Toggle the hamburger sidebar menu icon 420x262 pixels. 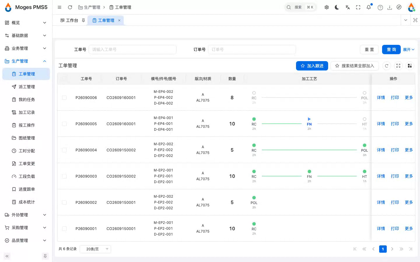pos(60,7)
